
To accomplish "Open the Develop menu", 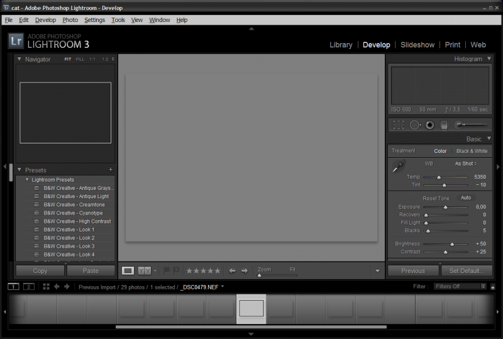I will [x=45, y=20].
